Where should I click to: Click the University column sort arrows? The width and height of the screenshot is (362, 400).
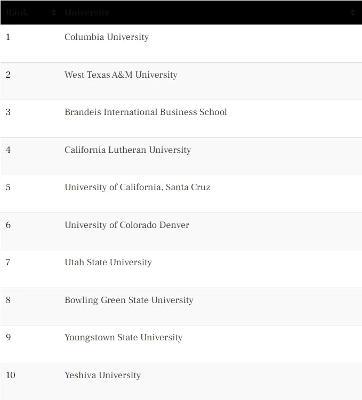pos(353,12)
